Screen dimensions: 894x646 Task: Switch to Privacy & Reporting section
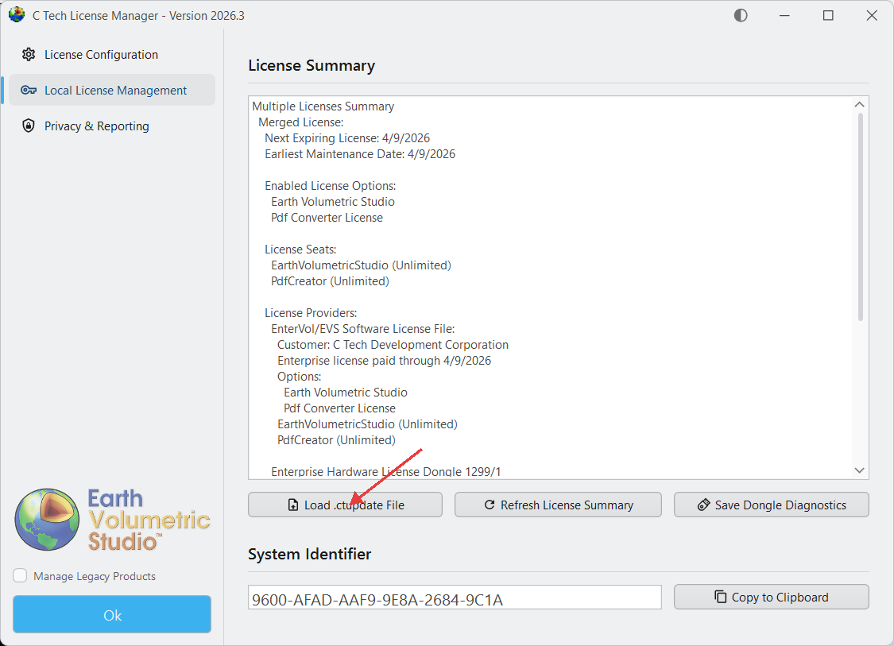[x=96, y=126]
